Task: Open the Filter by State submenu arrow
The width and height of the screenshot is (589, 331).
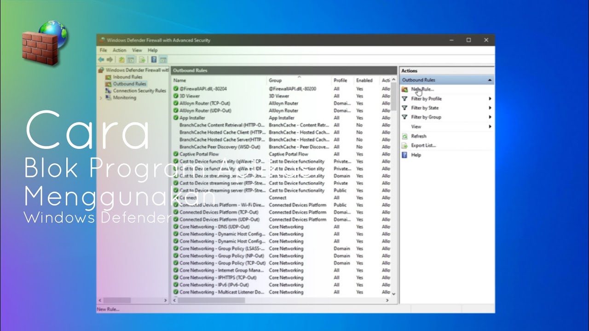Action: 490,108
